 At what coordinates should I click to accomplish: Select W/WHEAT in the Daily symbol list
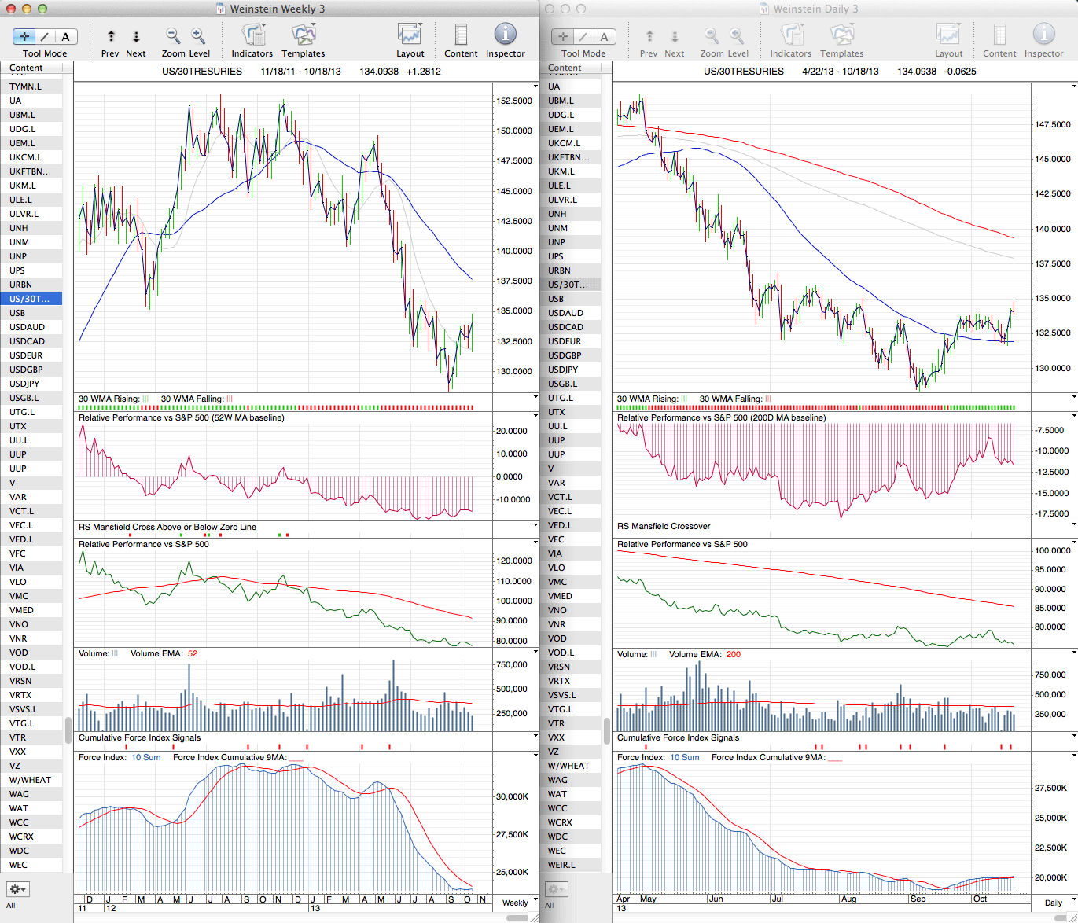[568, 766]
